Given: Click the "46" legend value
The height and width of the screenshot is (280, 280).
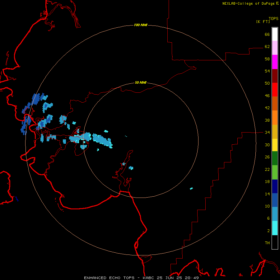Looking at the screenshot, I should tap(267, 96).
